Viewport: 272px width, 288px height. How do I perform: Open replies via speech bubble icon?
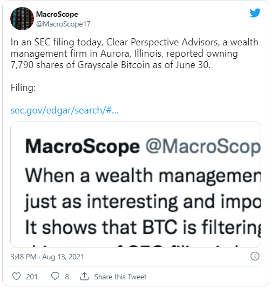click(x=55, y=276)
